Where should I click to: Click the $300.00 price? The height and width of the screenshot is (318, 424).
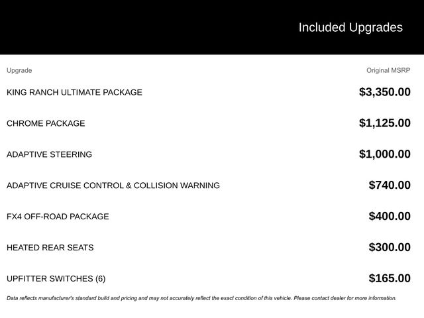coord(390,248)
